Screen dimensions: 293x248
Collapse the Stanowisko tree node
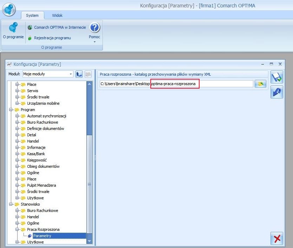tap(11, 205)
